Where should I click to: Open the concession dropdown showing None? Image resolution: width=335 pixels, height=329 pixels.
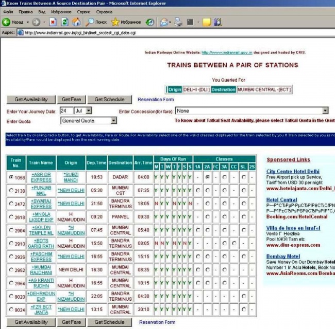(252, 111)
